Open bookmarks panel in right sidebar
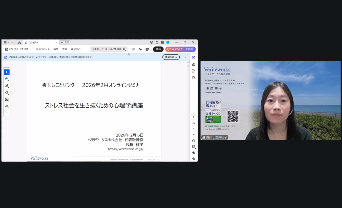This screenshot has height=208, width=342. (193, 71)
